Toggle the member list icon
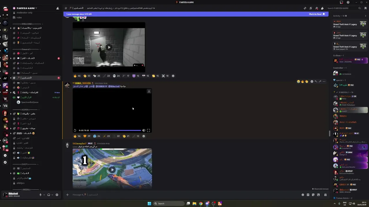369x207 pixels. click(322, 8)
